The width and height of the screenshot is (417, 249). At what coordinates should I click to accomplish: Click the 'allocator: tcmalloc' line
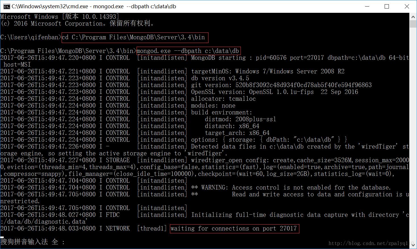223,99
